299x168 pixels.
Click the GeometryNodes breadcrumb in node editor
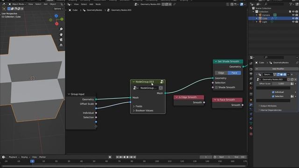[94, 10]
